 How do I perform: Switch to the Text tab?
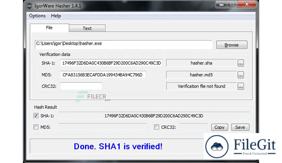click(87, 28)
